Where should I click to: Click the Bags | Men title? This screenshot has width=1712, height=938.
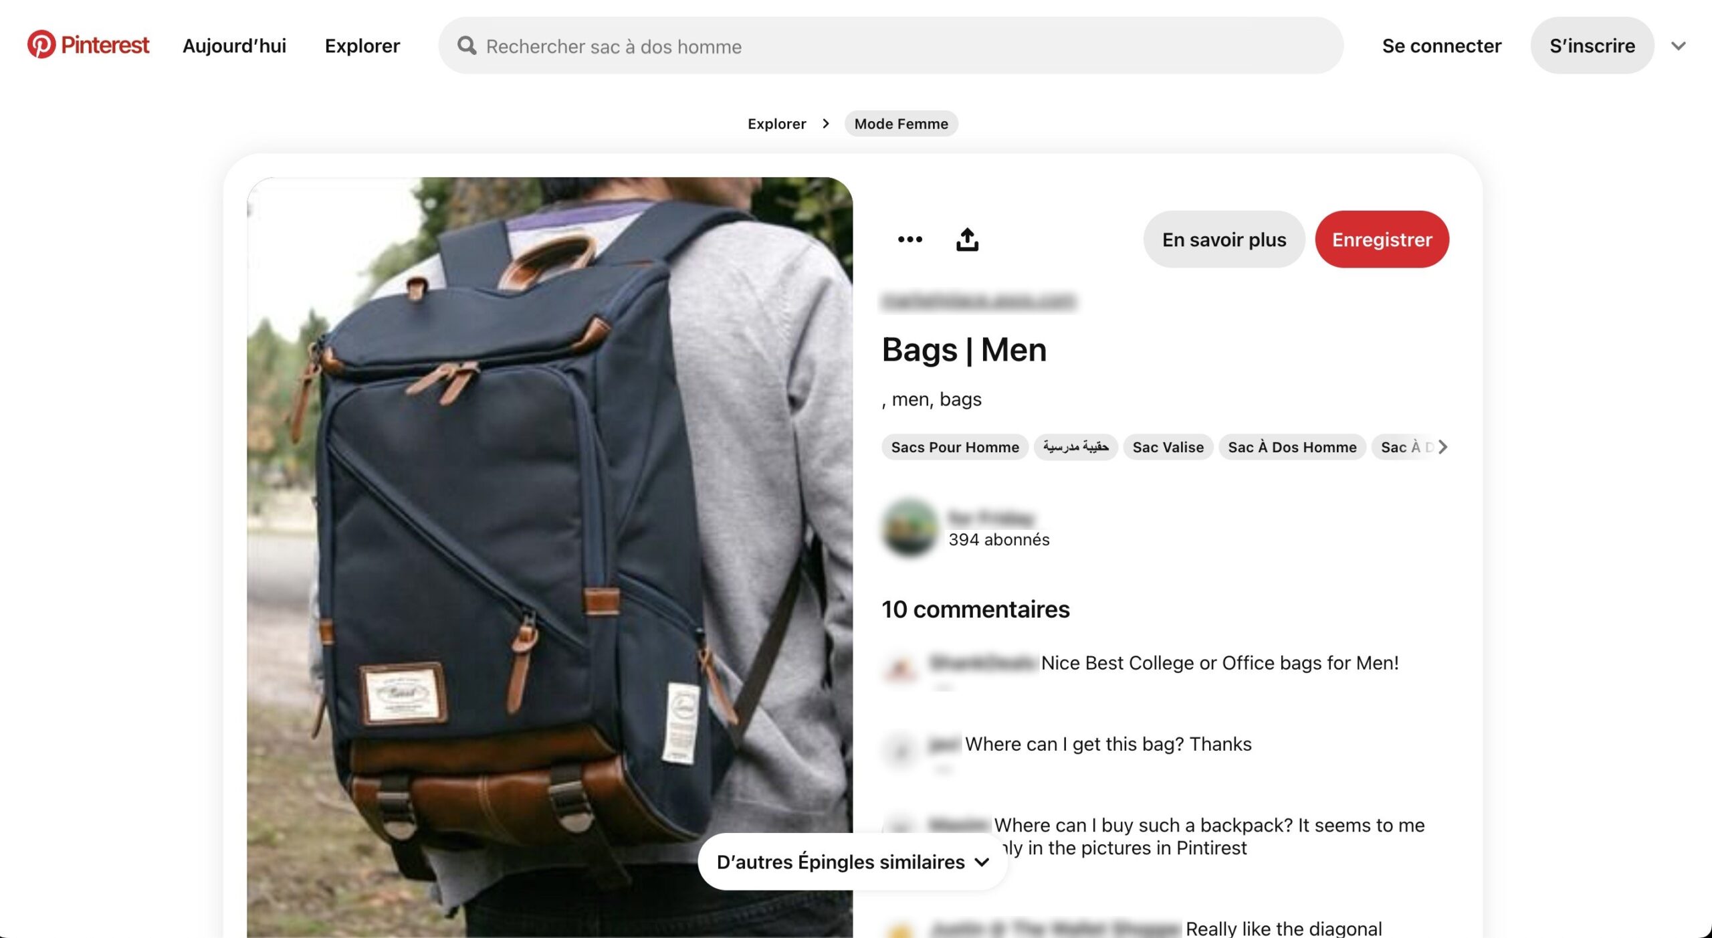964,350
